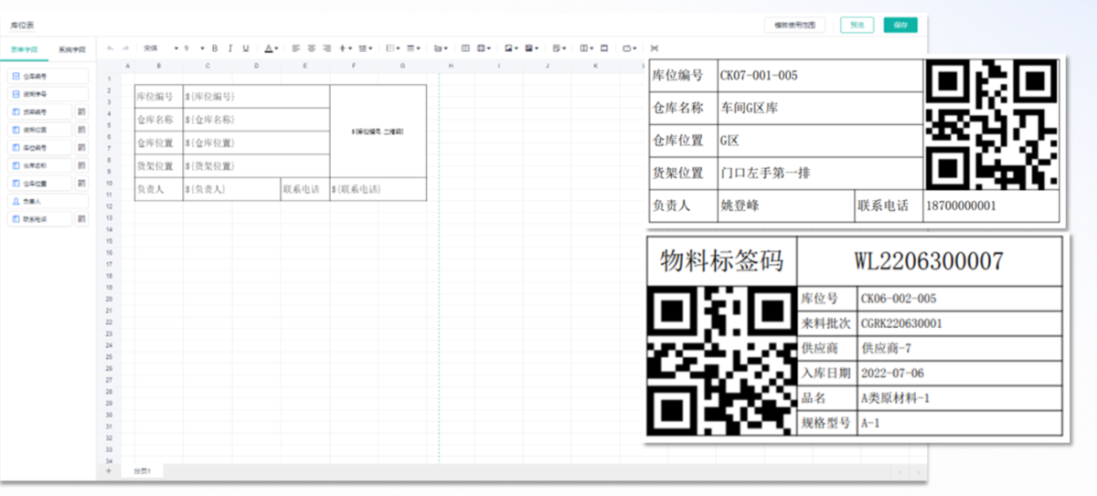Center align text using toolbar icon
1097x496 pixels.
pyautogui.click(x=312, y=47)
